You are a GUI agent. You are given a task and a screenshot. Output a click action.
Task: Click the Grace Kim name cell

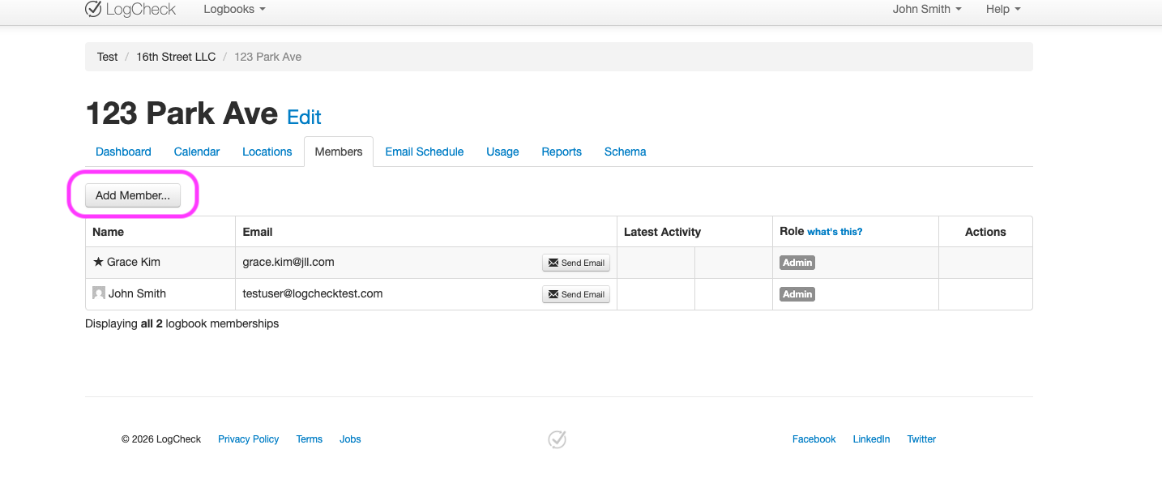coord(160,263)
